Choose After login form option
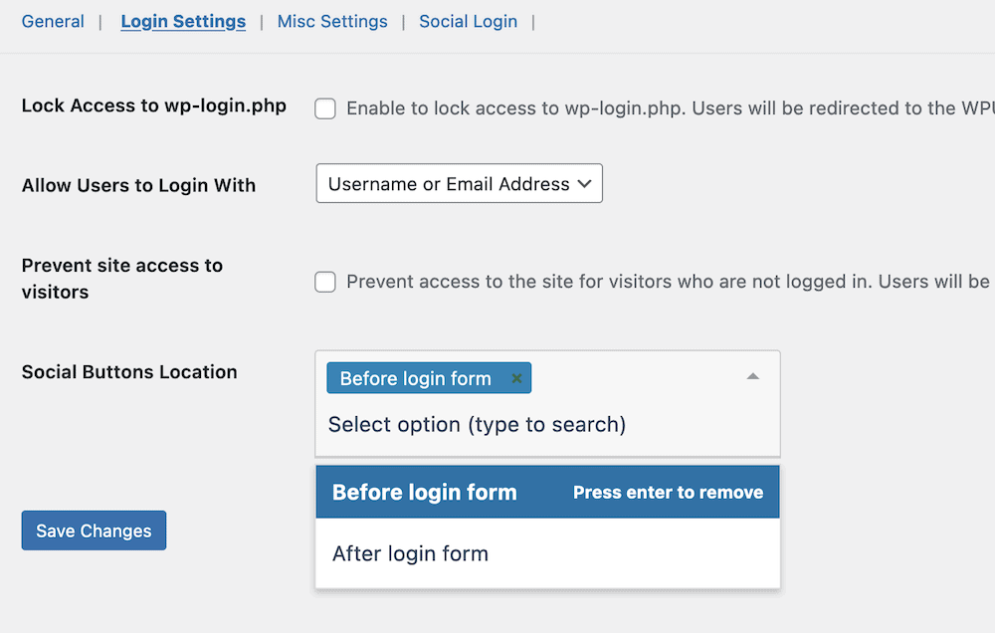 (547, 553)
